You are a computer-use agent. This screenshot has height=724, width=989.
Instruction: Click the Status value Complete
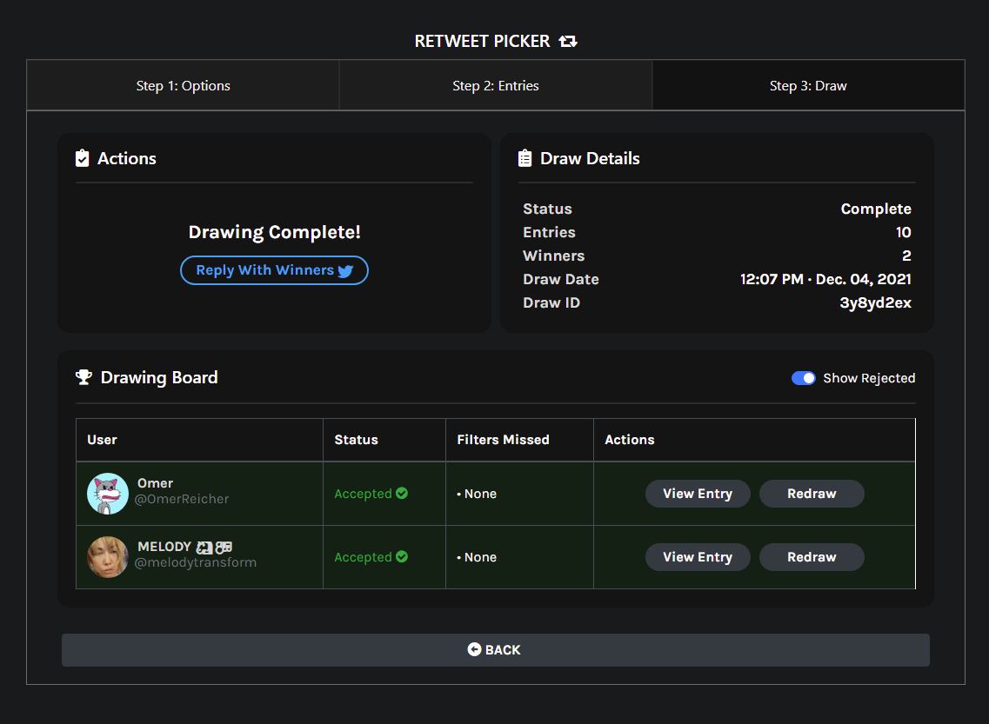876,209
